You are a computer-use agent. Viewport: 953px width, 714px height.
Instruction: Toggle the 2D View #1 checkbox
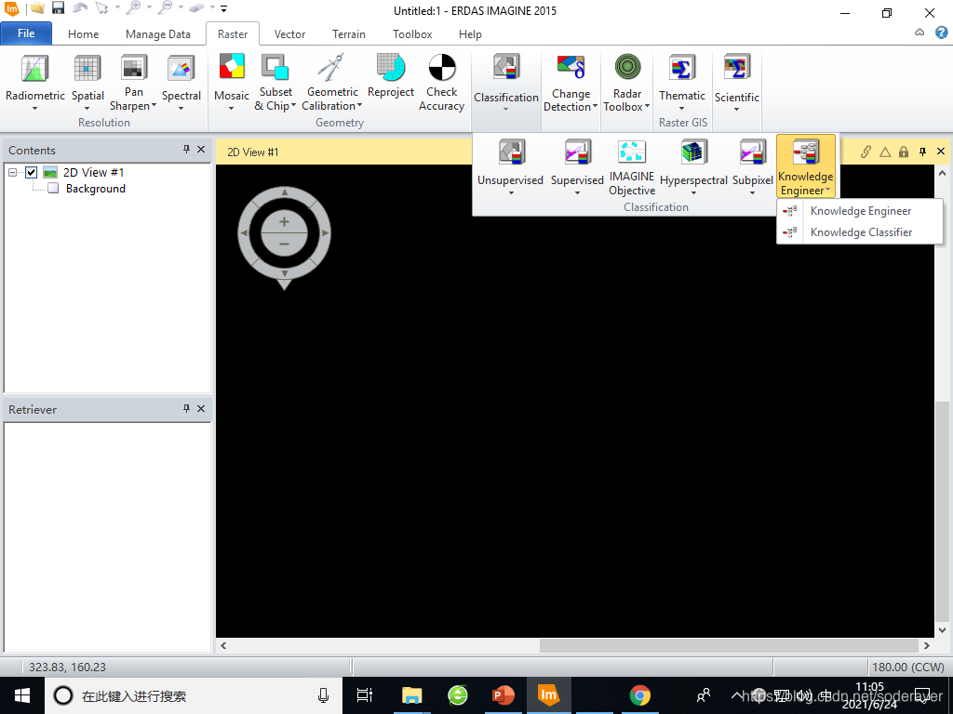31,172
